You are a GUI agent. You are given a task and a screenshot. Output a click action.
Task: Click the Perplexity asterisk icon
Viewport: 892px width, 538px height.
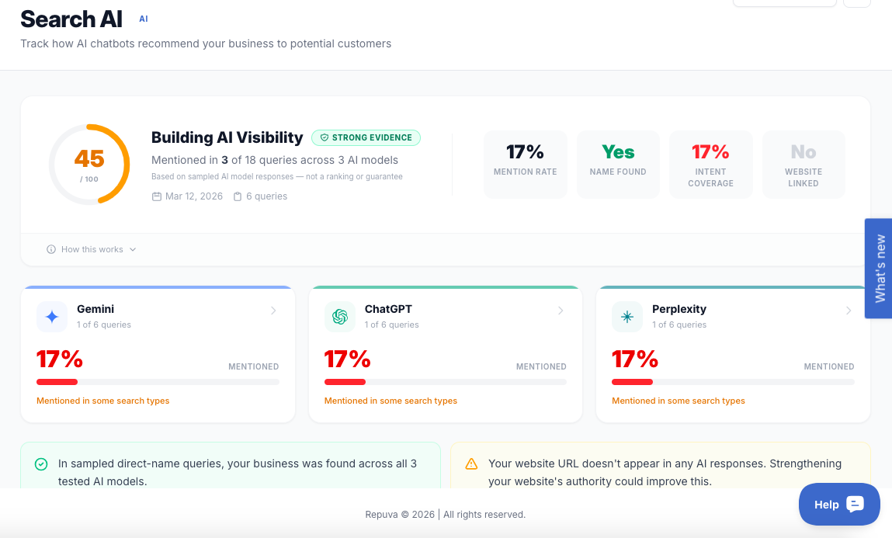pos(627,317)
